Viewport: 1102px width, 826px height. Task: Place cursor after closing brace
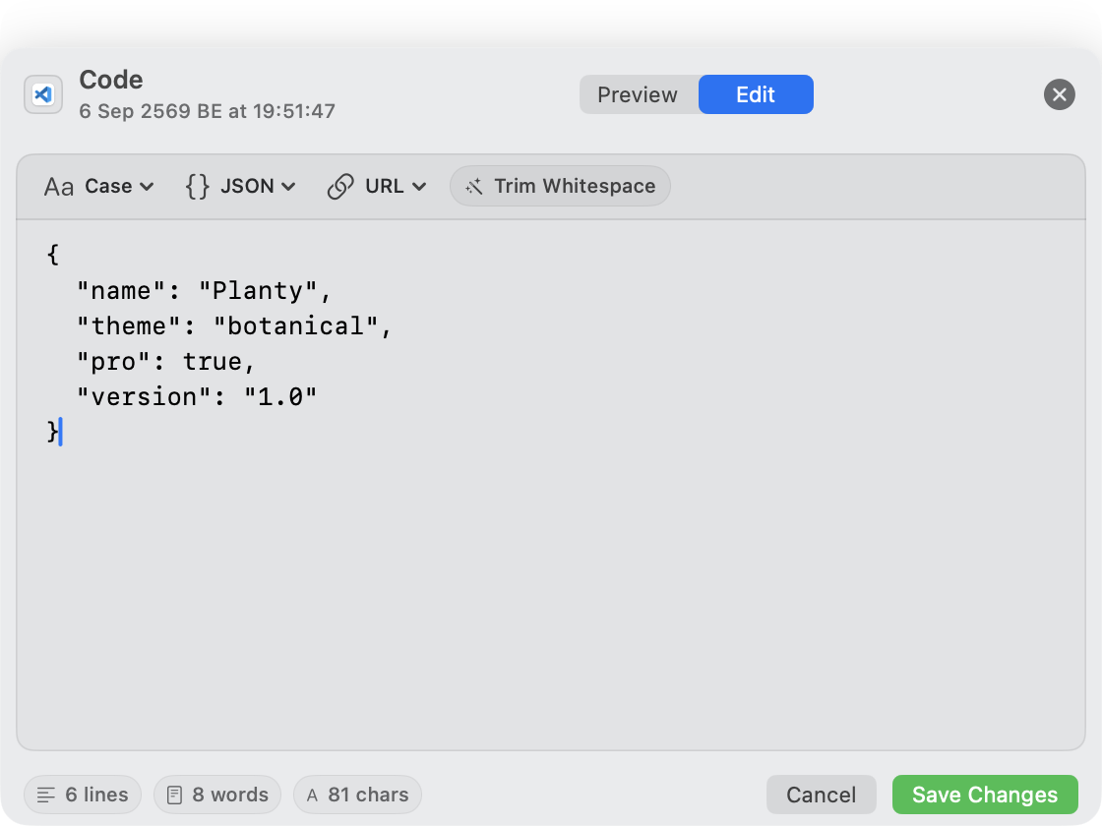(x=61, y=432)
